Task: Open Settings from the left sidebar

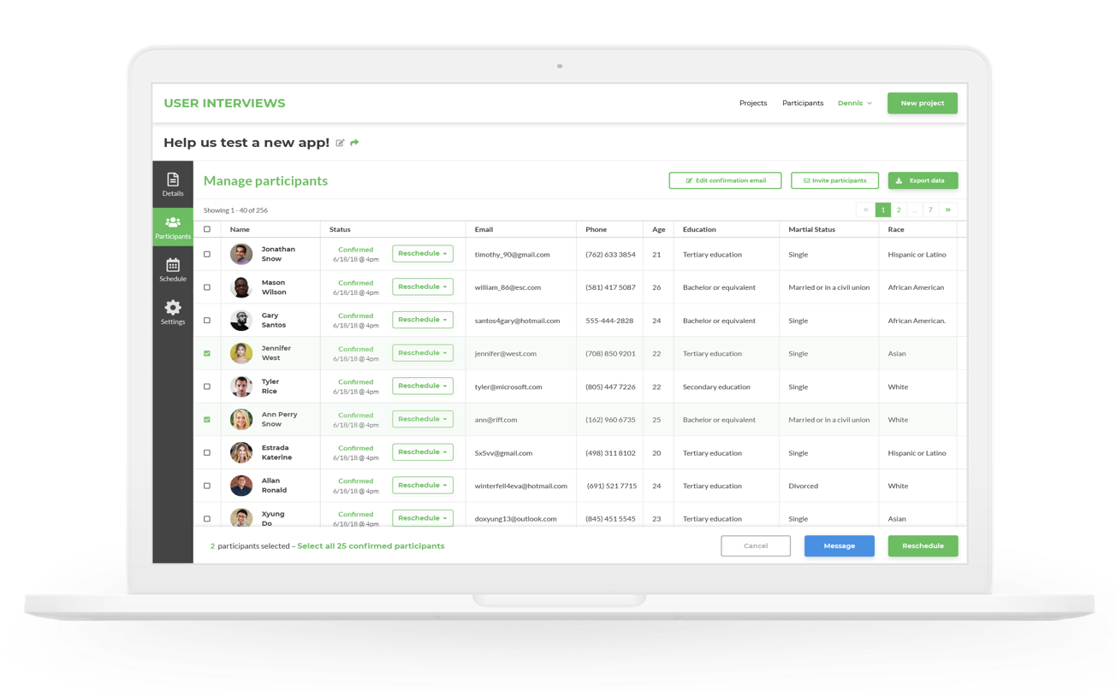Action: click(173, 311)
